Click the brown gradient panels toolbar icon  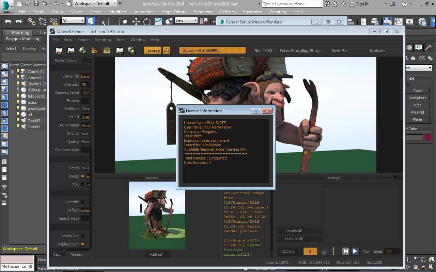95,51
